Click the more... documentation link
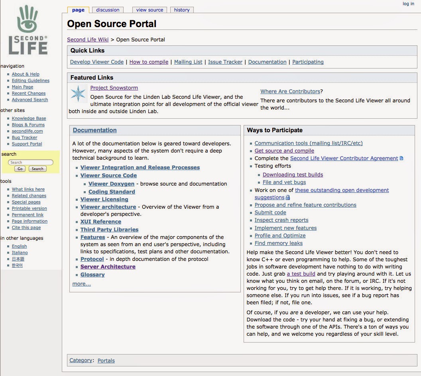421x376 pixels. pos(82,284)
